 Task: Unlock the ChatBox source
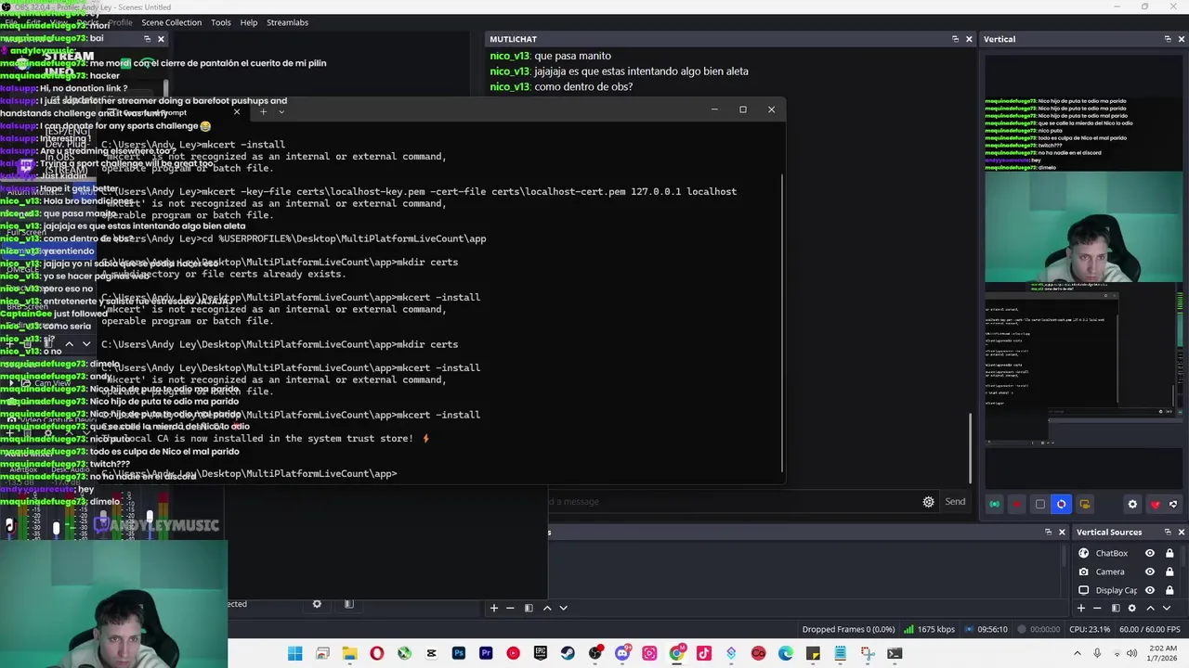coord(1169,553)
